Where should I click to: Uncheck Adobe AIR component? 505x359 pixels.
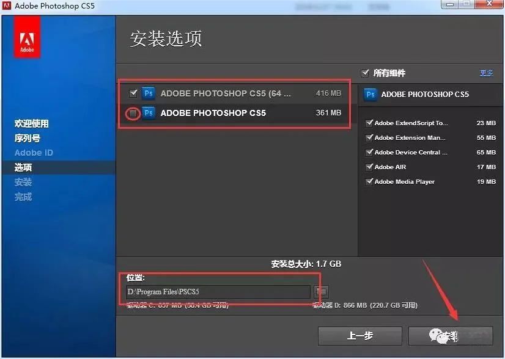(369, 167)
